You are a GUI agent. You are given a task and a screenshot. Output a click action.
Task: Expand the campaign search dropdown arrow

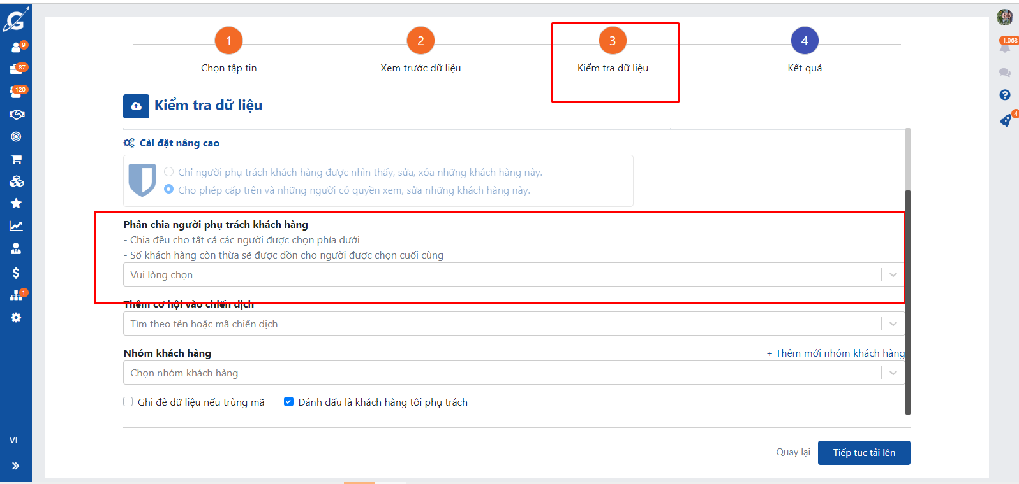pyautogui.click(x=893, y=324)
